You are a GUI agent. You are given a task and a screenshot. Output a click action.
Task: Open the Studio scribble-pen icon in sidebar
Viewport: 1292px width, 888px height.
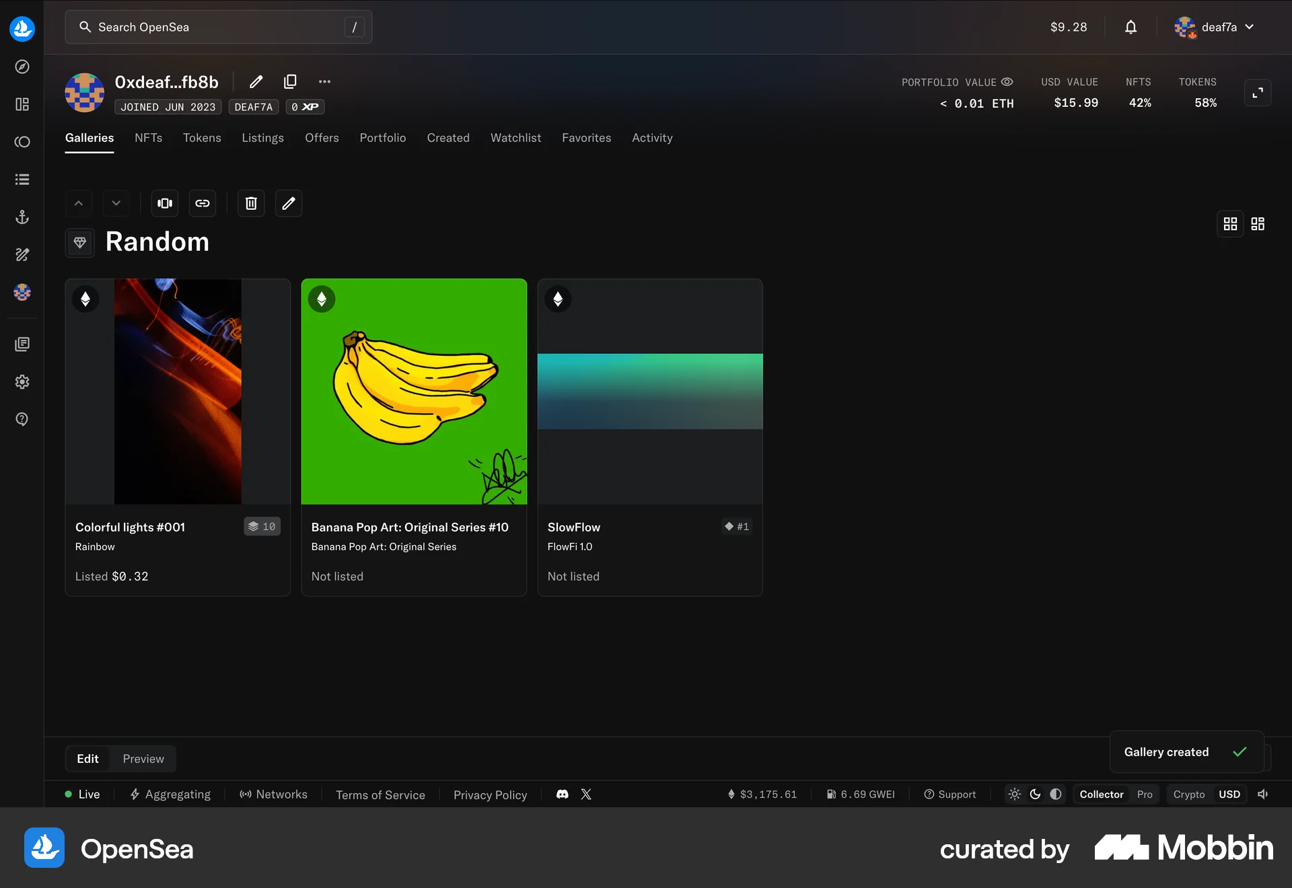coord(22,254)
